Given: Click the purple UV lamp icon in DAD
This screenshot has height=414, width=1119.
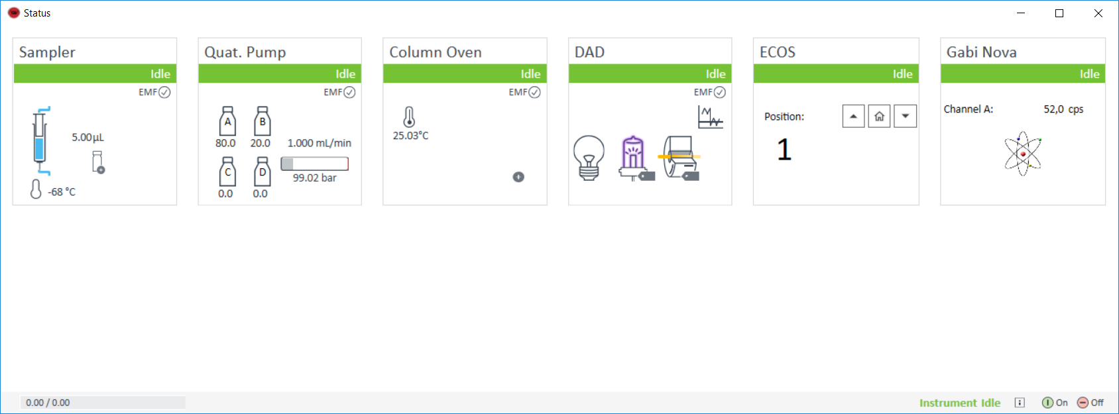Looking at the screenshot, I should click(634, 158).
